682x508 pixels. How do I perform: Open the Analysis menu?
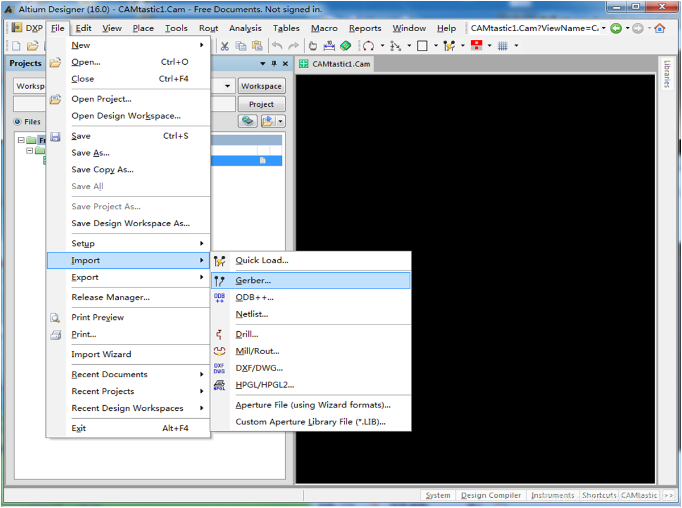coord(246,28)
